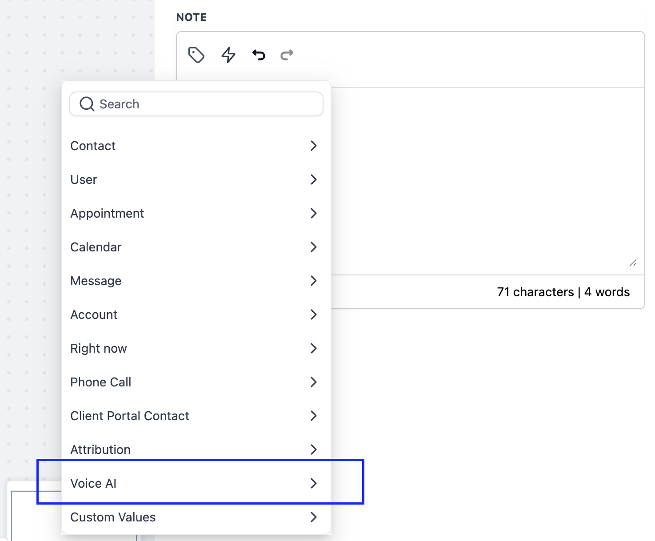
Task: Type in the Search variables field
Action: tap(204, 104)
